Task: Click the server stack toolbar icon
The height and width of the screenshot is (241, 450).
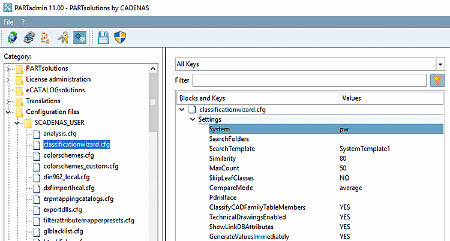Action: [x=29, y=37]
